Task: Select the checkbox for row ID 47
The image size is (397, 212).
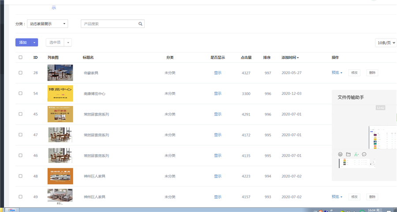Action: (20, 135)
